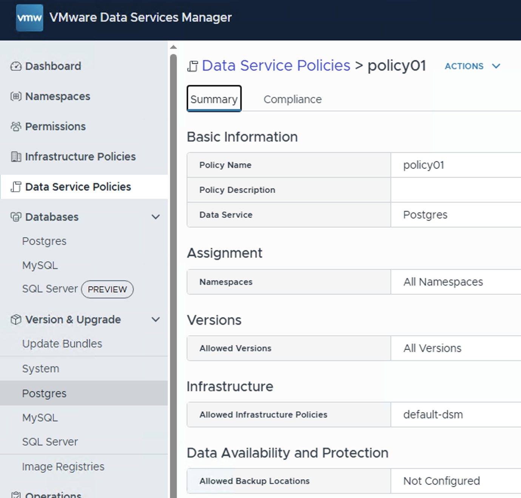Open the ACTIONS dropdown menu
The image size is (521, 498).
click(x=472, y=66)
